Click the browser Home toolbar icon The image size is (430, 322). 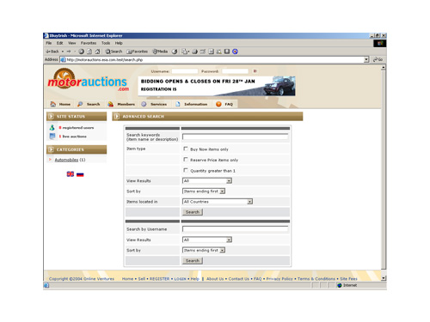[97, 52]
